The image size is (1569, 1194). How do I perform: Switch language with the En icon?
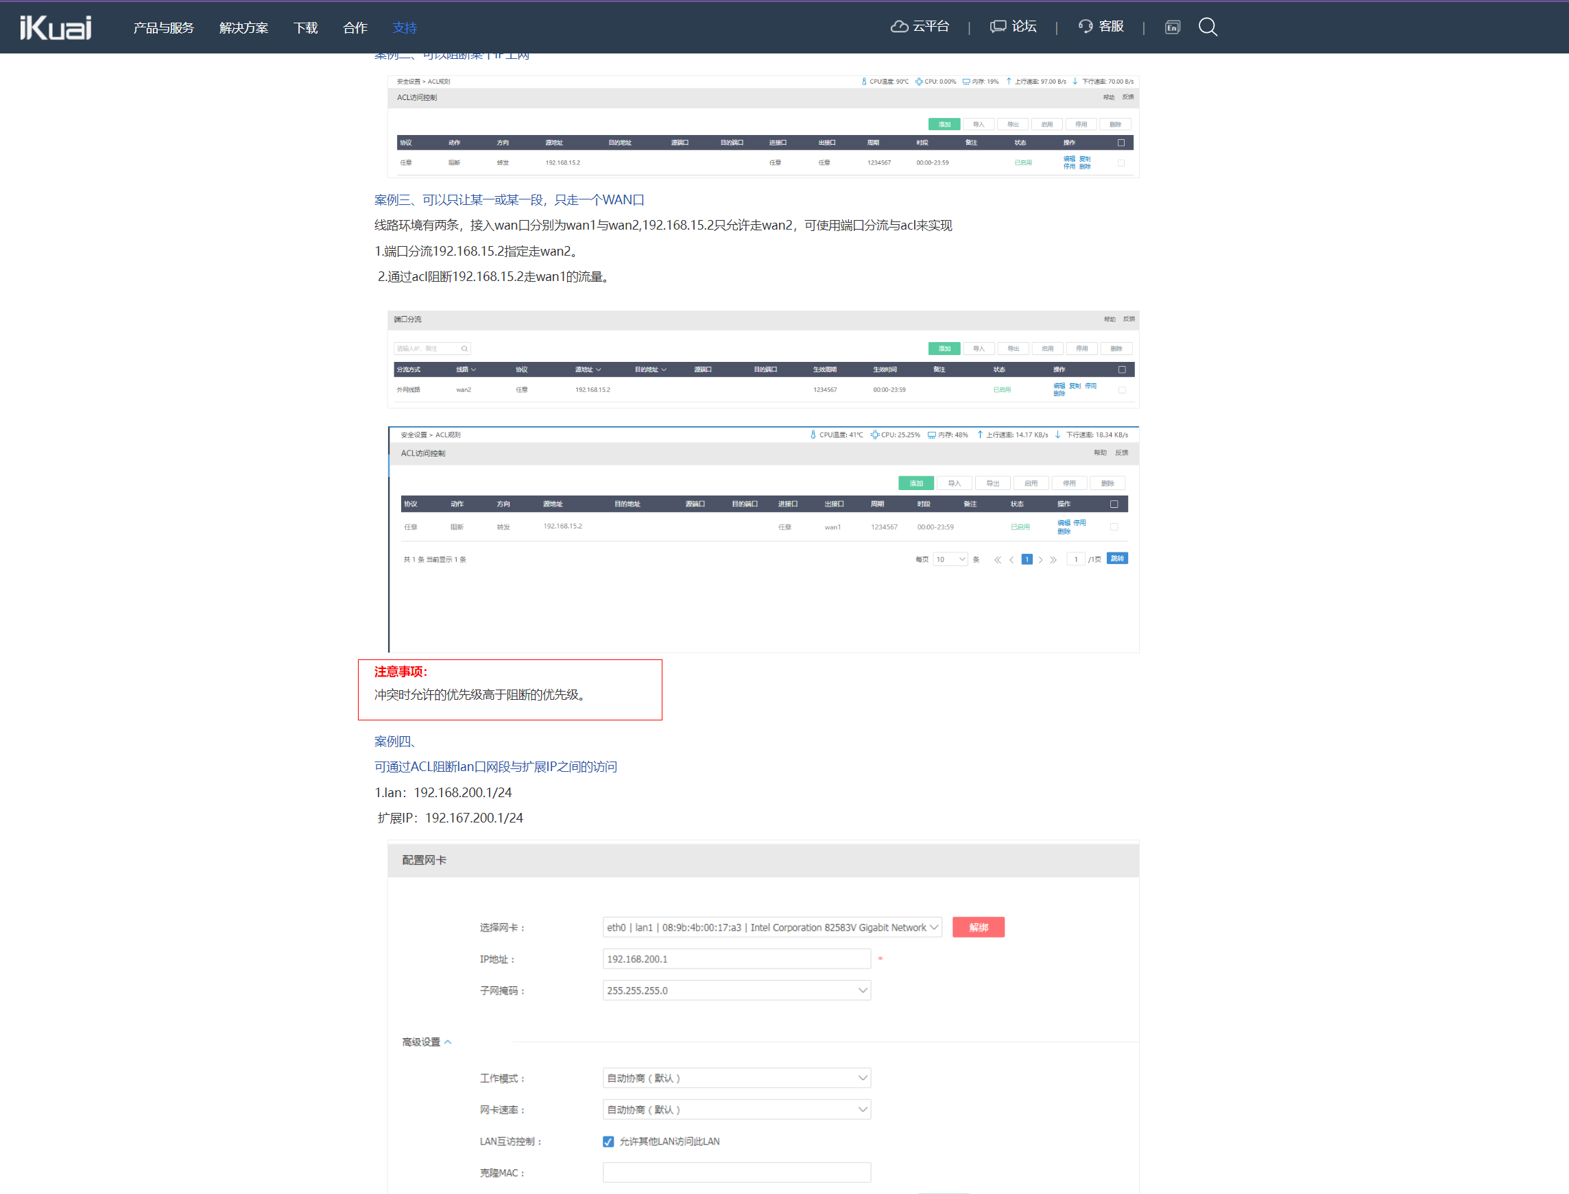click(1173, 27)
